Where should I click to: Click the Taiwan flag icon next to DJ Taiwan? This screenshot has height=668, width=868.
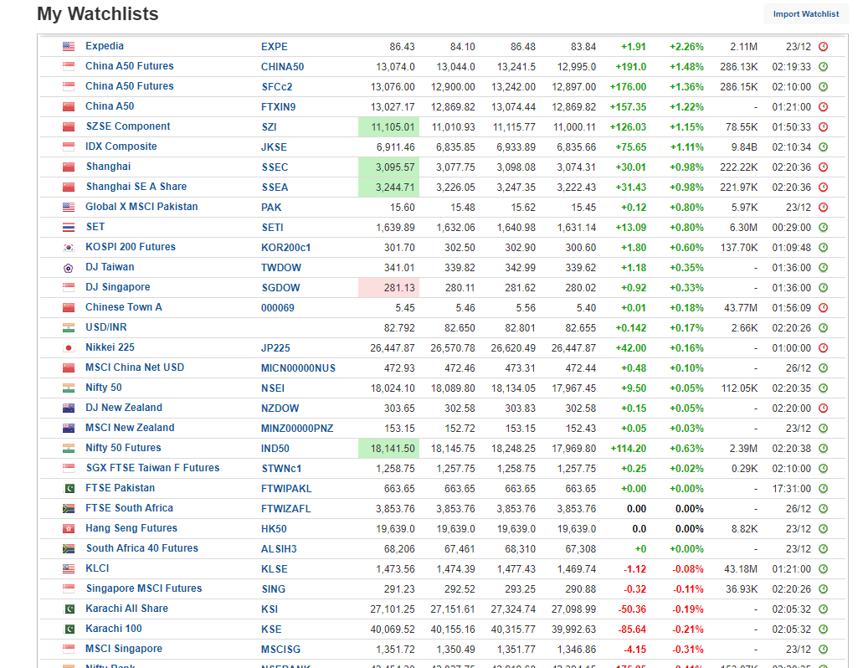click(x=69, y=268)
